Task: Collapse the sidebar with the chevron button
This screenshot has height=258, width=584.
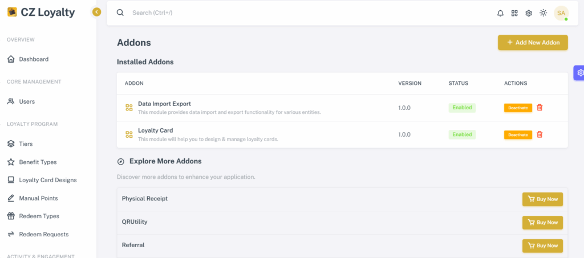Action: [x=96, y=13]
